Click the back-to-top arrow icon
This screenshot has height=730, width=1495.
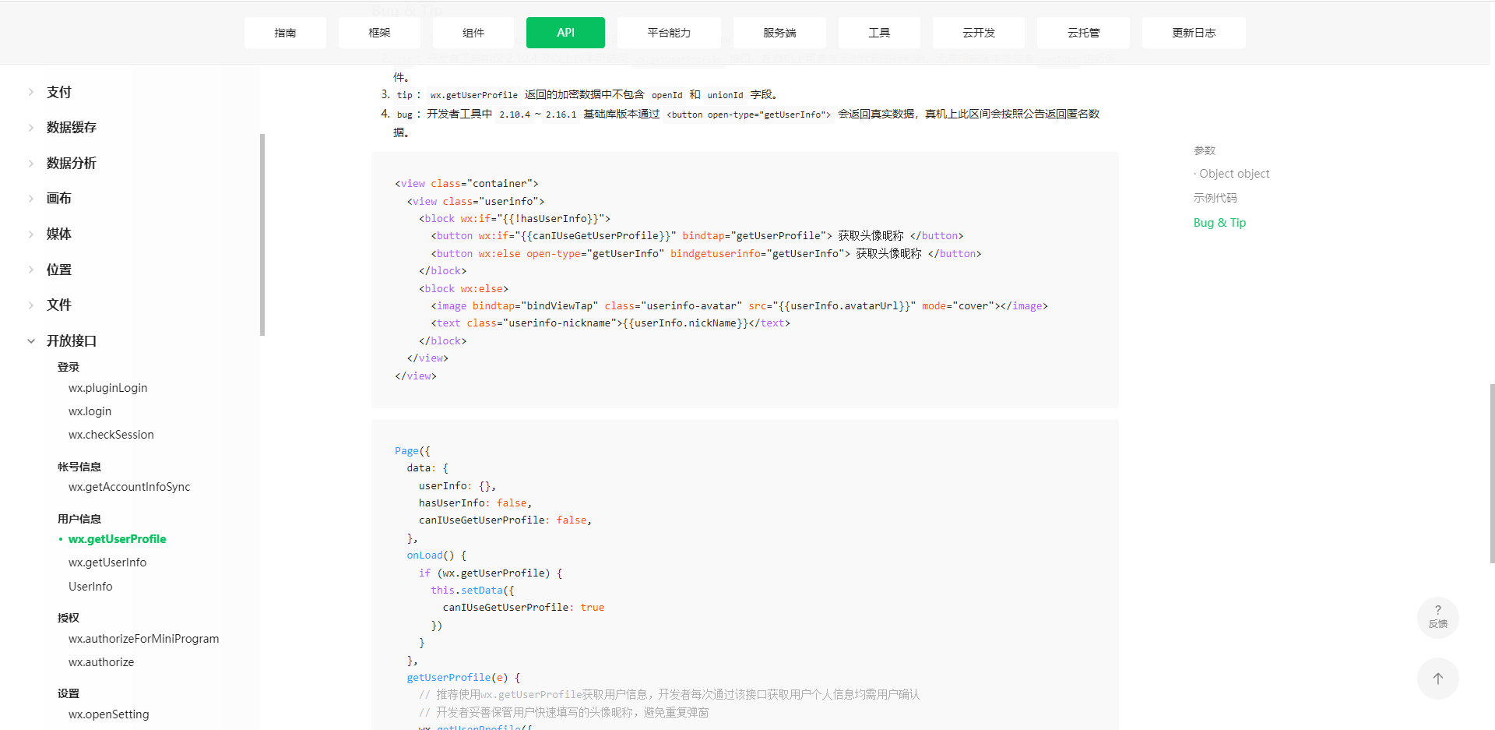pyautogui.click(x=1437, y=679)
